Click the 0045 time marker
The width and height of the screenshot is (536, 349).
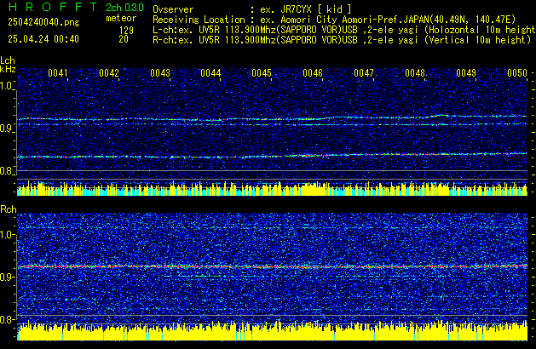262,73
